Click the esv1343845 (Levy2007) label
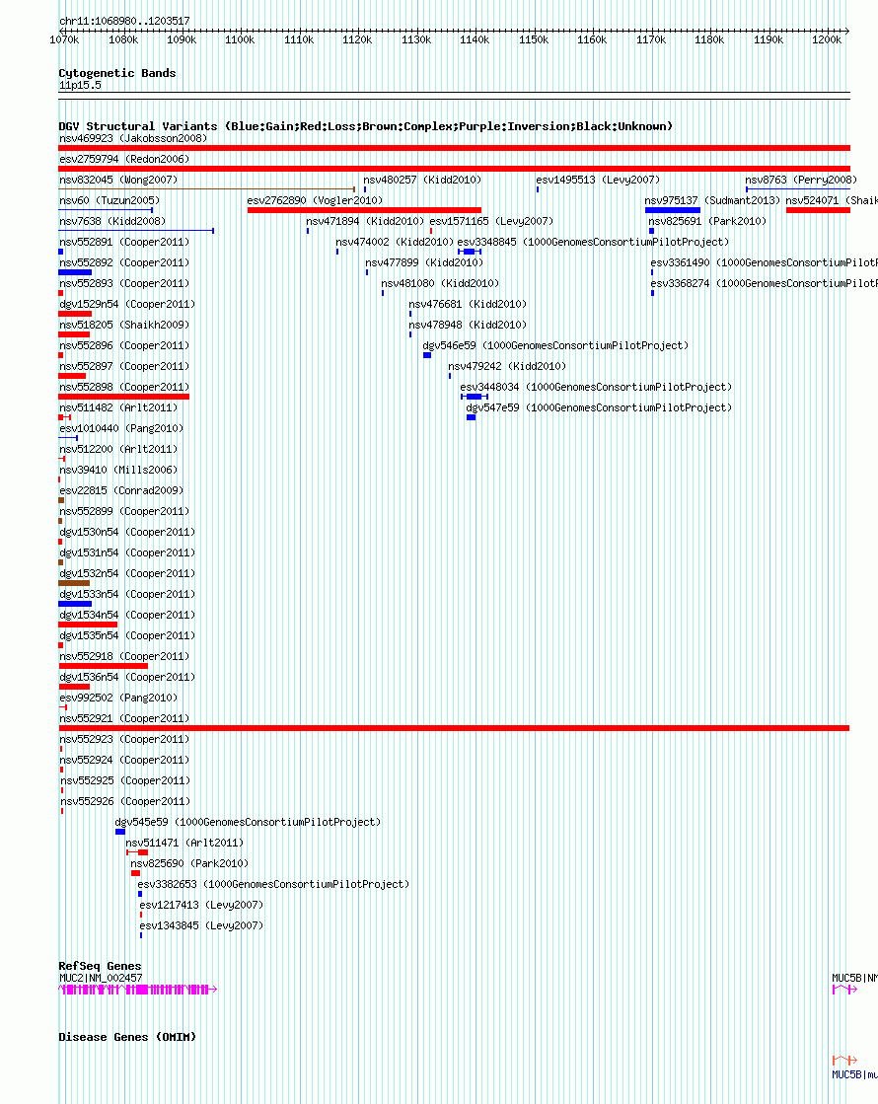The image size is (878, 1104). [x=201, y=926]
